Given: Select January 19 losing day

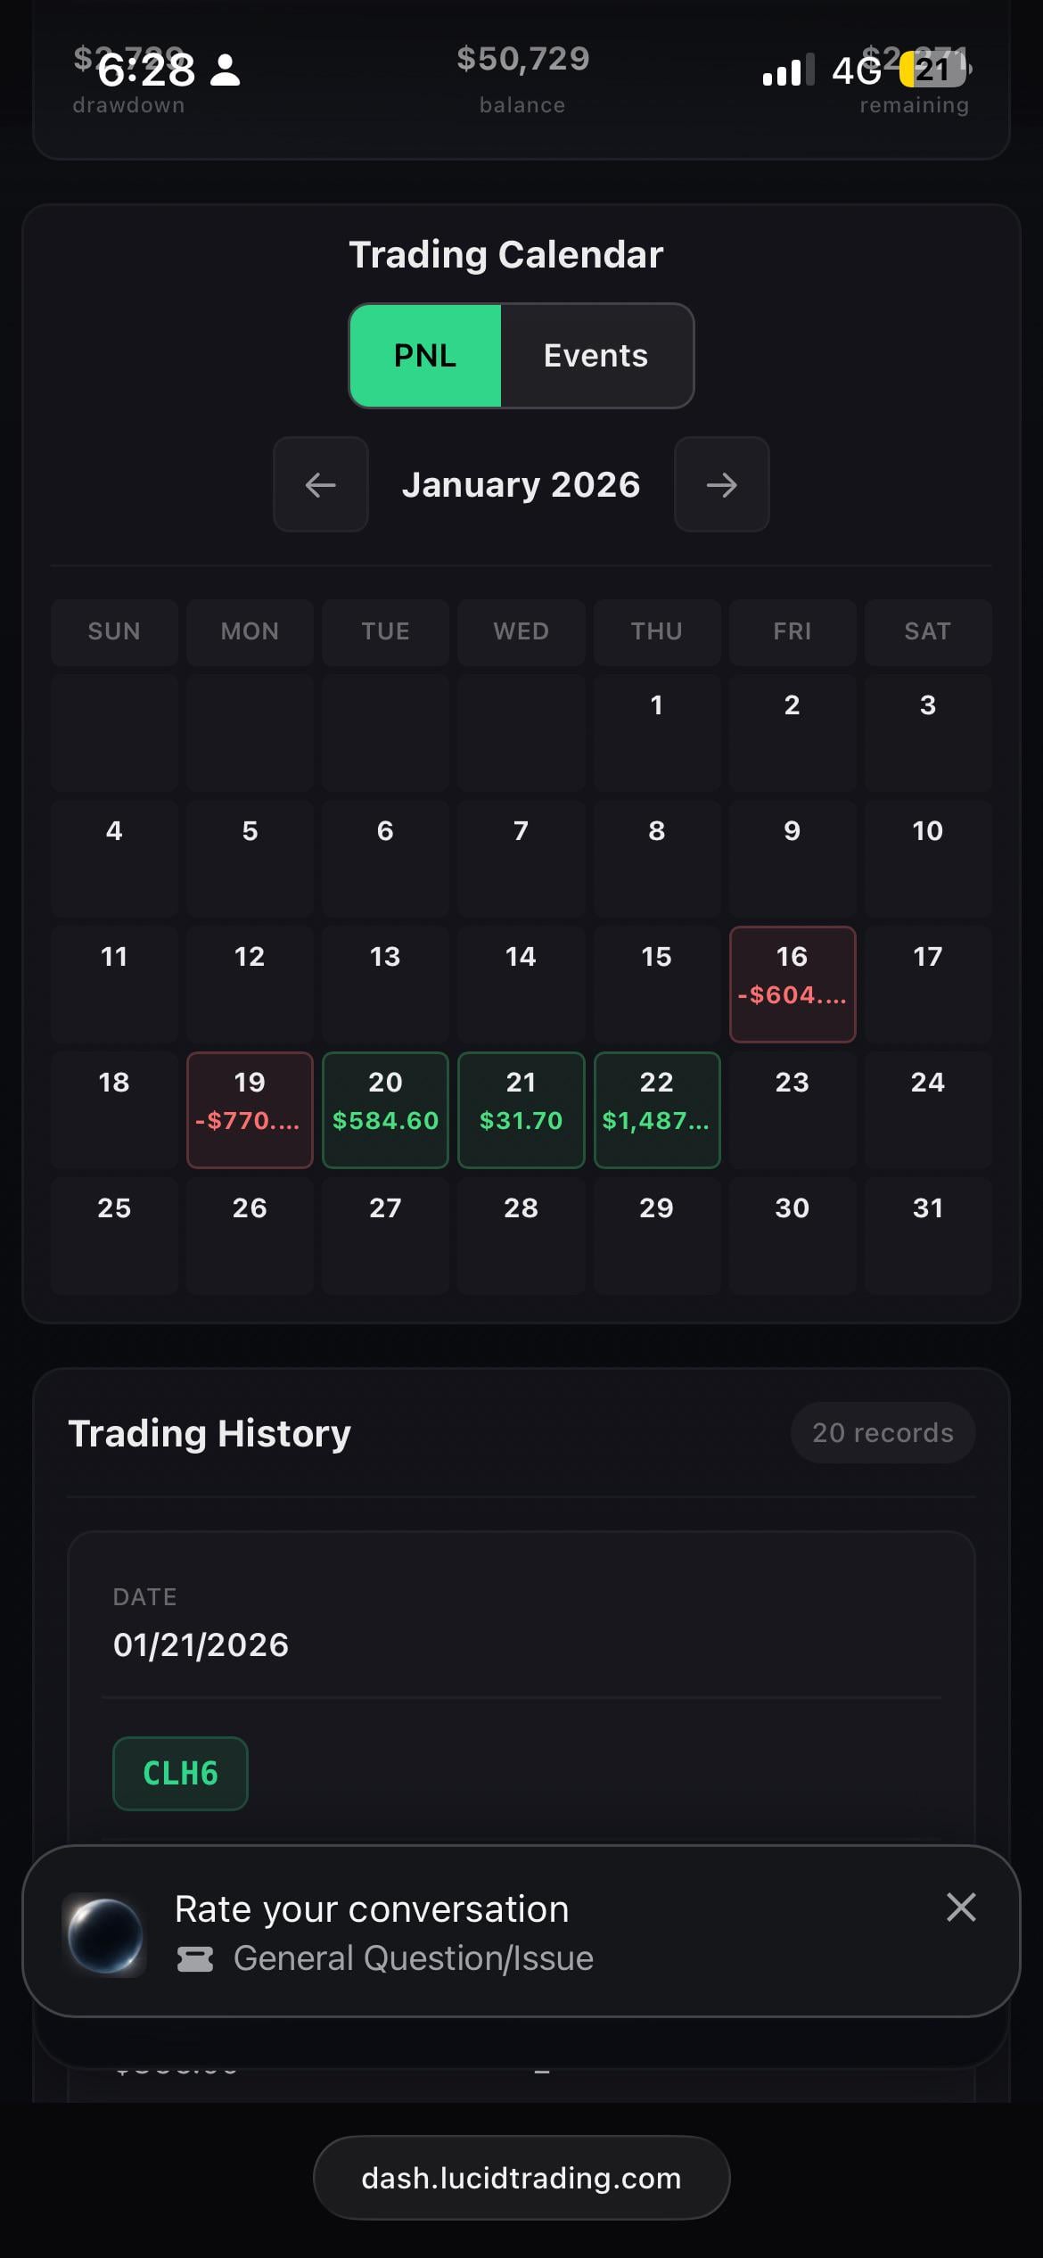Looking at the screenshot, I should (250, 1109).
